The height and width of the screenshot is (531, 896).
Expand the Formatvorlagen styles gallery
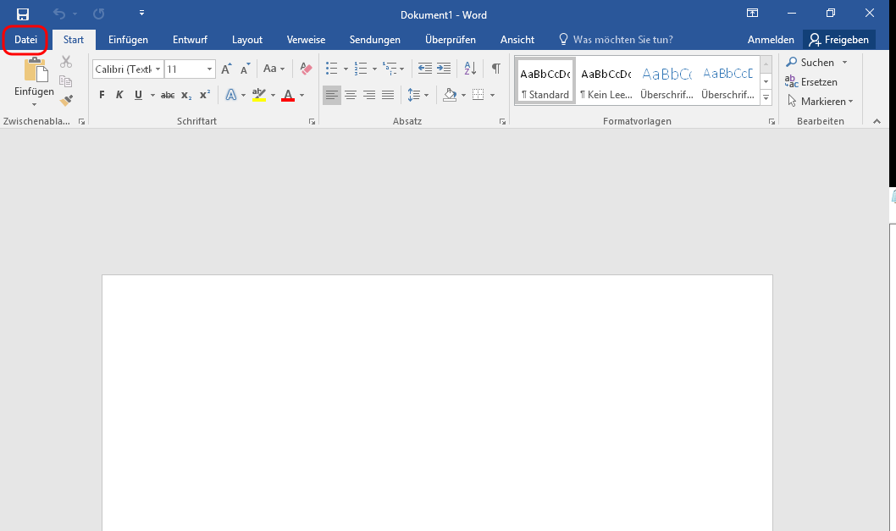coord(766,98)
